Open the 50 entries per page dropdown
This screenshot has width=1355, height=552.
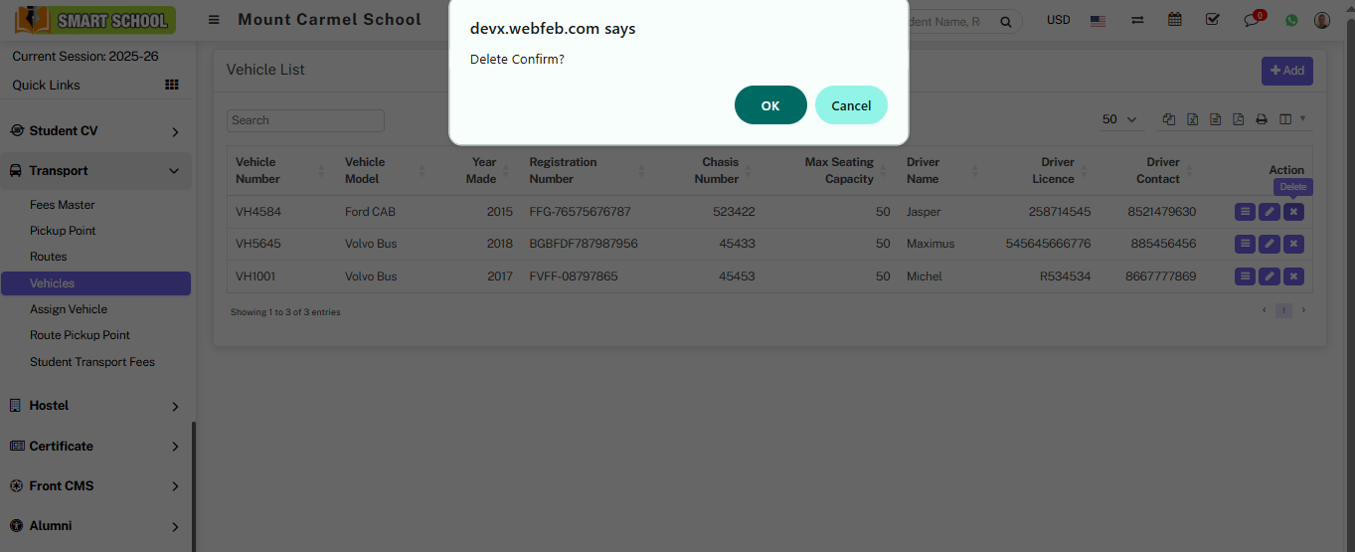point(1120,119)
